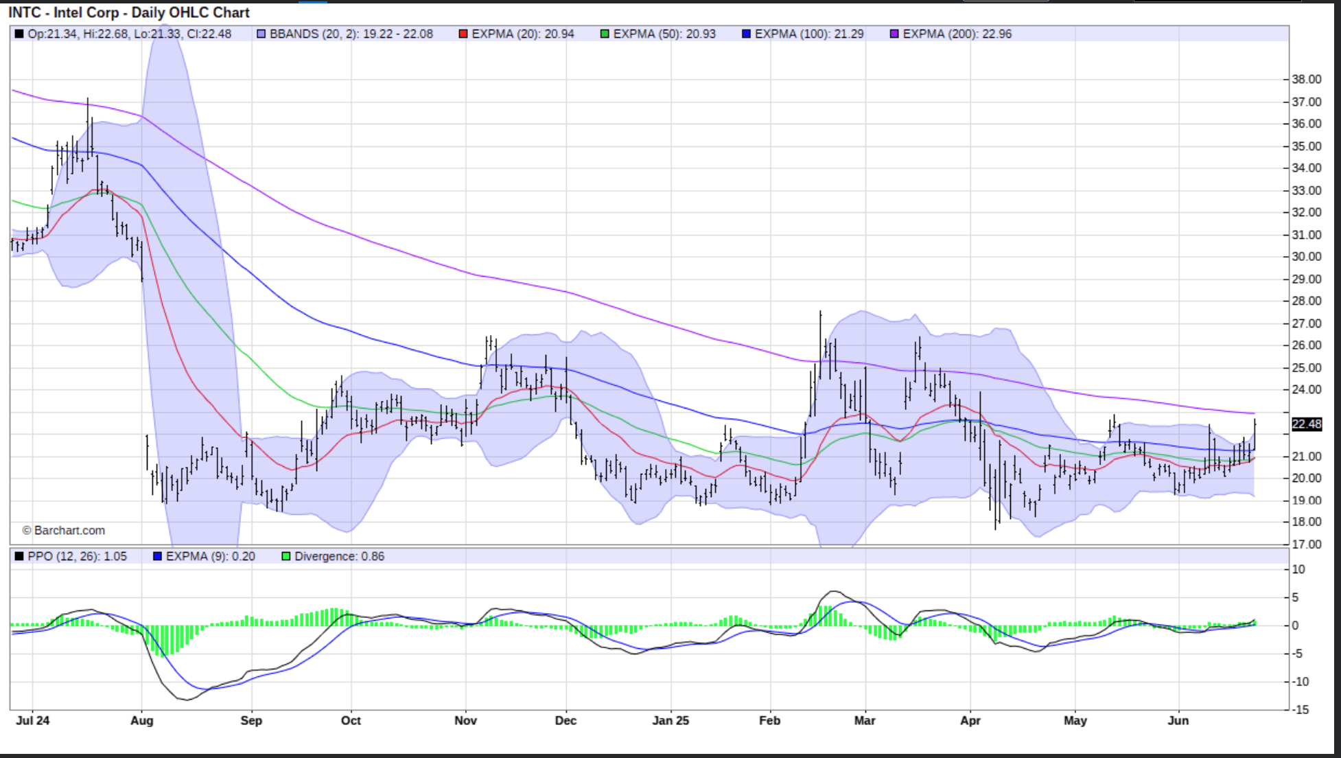Click the blue EXPMA (100) legend square
Image resolution: width=1341 pixels, height=758 pixels.
(x=746, y=34)
